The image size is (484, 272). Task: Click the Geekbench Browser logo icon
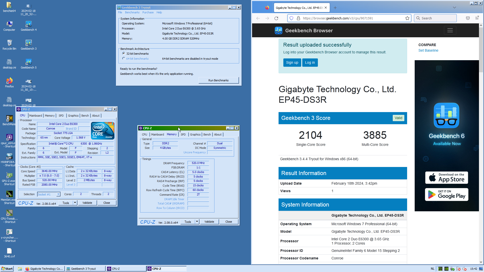pos(279,30)
